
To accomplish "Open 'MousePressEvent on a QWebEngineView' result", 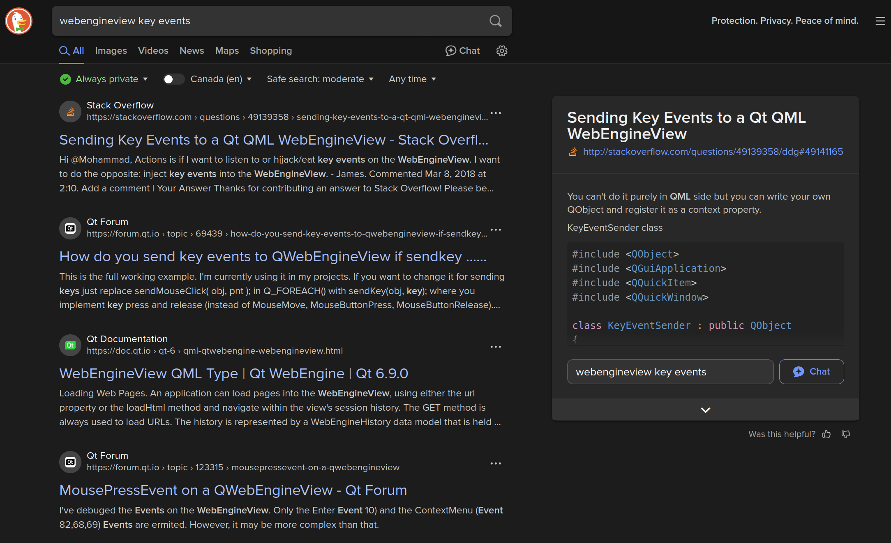I will pos(233,490).
